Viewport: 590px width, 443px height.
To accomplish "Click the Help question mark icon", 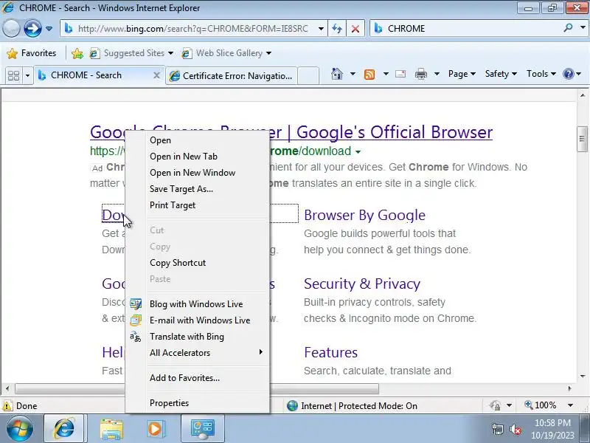I will [568, 74].
